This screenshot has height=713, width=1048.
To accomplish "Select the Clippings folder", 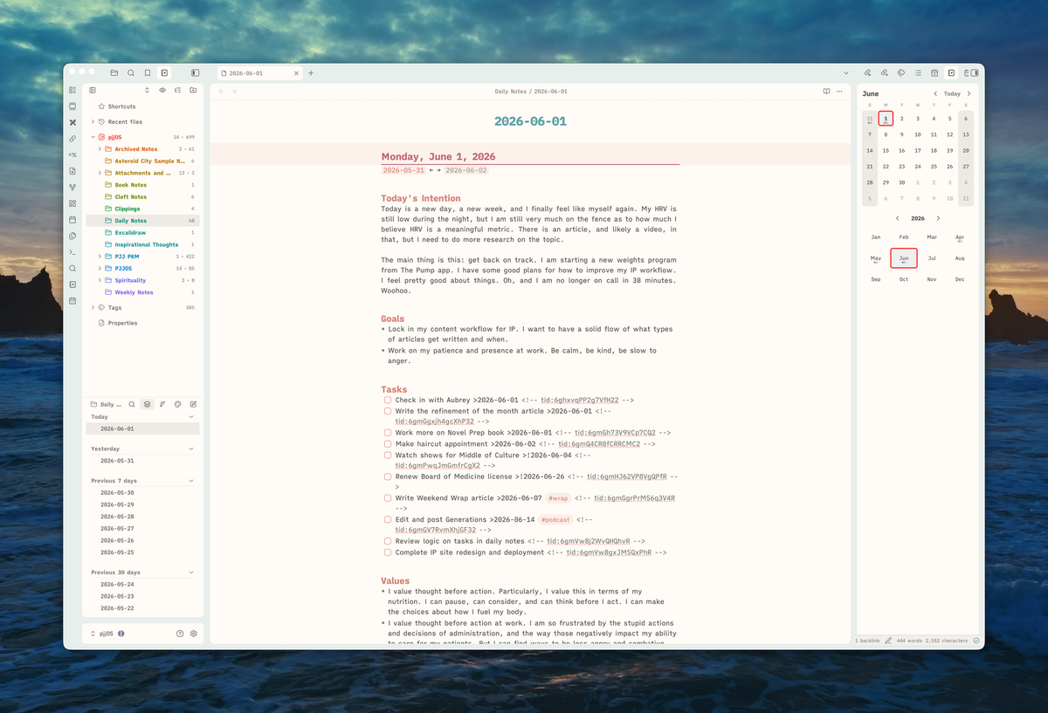I will (128, 209).
